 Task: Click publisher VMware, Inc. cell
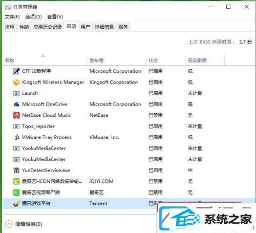[x=104, y=137]
